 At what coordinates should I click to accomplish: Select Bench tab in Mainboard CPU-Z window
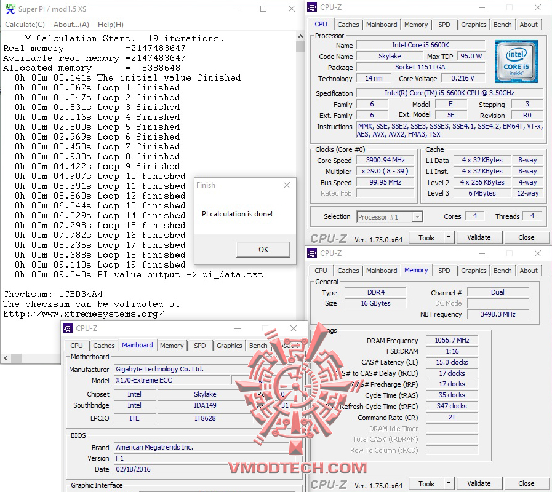pos(258,346)
